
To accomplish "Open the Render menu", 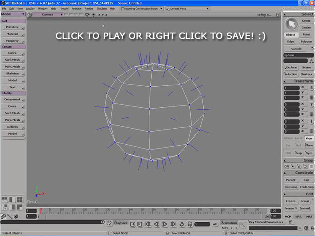I will coord(89,8).
